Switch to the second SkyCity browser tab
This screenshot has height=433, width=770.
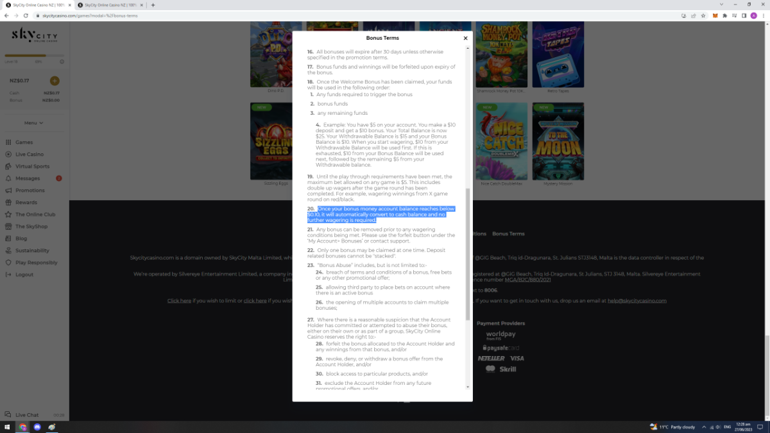(x=110, y=4)
